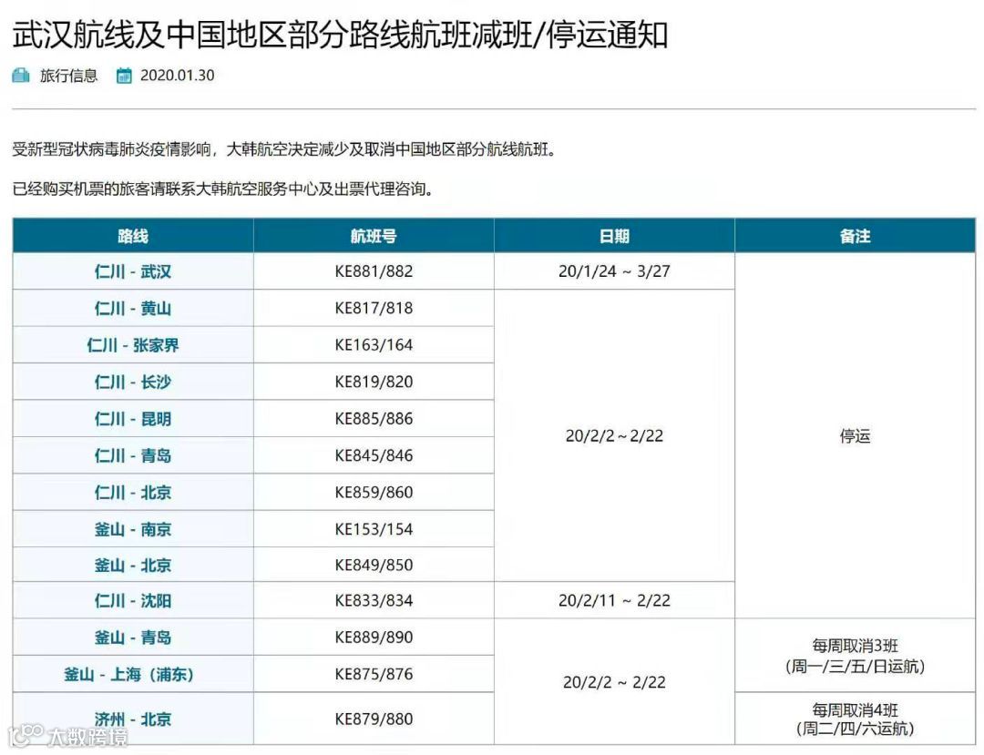The height and width of the screenshot is (755, 984).
Task: Select the 仁川 - 黄山 route cell
Action: point(133,308)
